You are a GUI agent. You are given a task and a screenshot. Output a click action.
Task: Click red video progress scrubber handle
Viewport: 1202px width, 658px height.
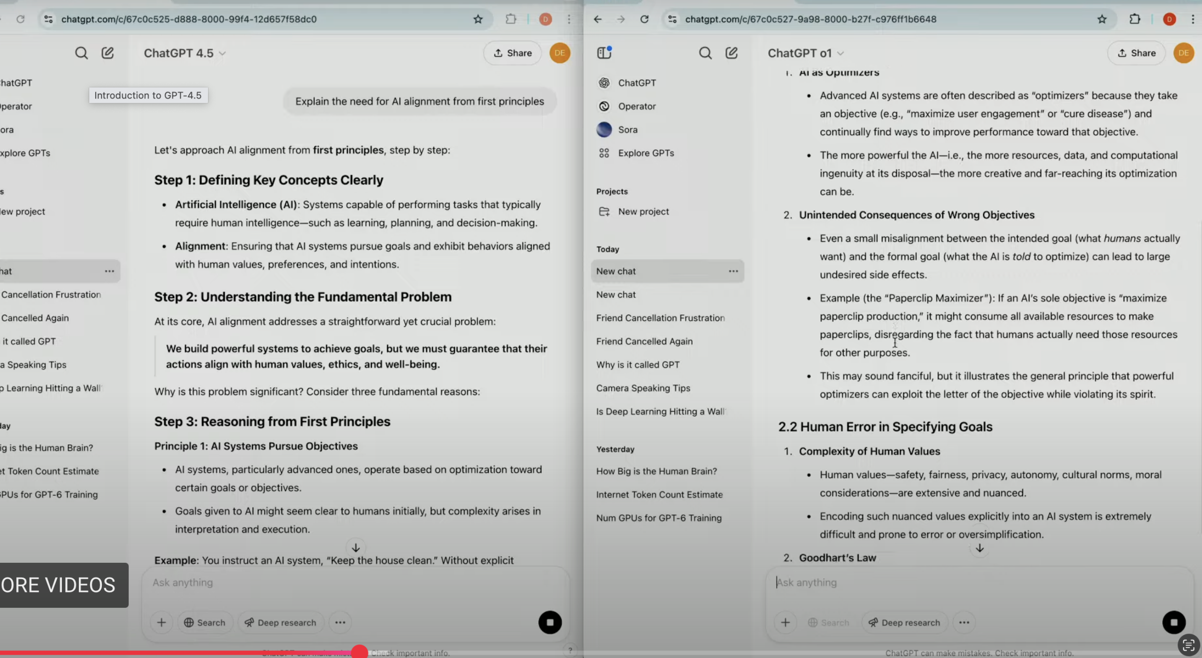[359, 652]
